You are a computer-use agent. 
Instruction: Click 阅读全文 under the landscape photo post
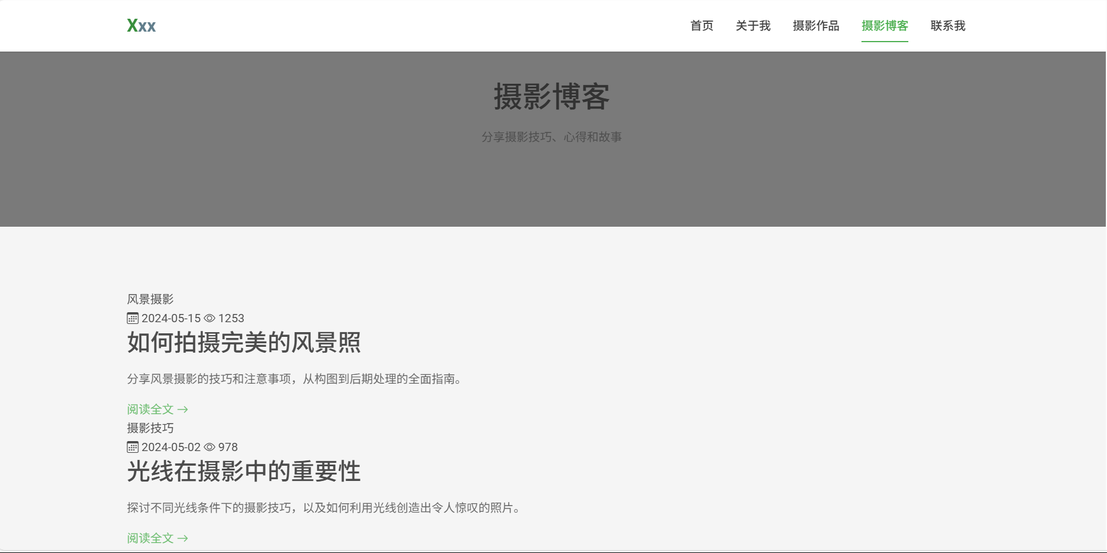coord(151,409)
